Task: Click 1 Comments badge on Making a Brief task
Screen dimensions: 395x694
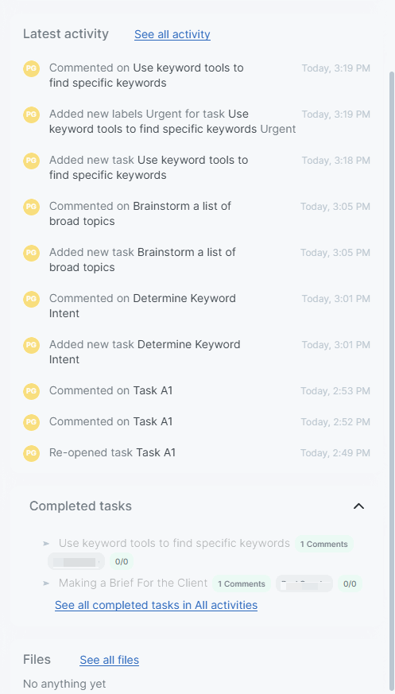Action: coord(241,584)
